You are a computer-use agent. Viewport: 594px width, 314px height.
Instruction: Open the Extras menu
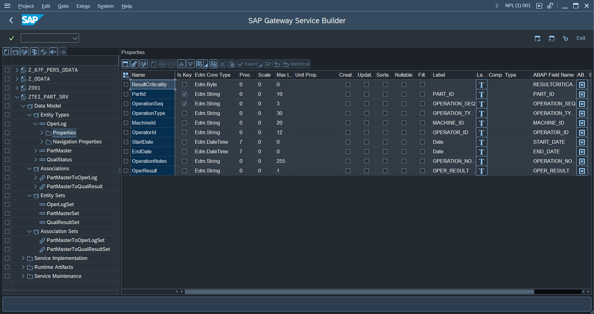click(x=83, y=6)
